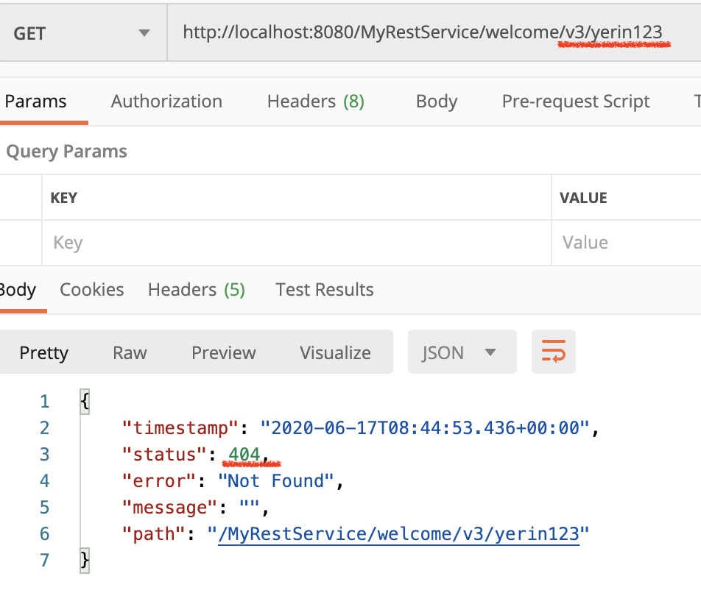Click the Value field in Query Params
This screenshot has height=593, width=701.
pos(627,243)
